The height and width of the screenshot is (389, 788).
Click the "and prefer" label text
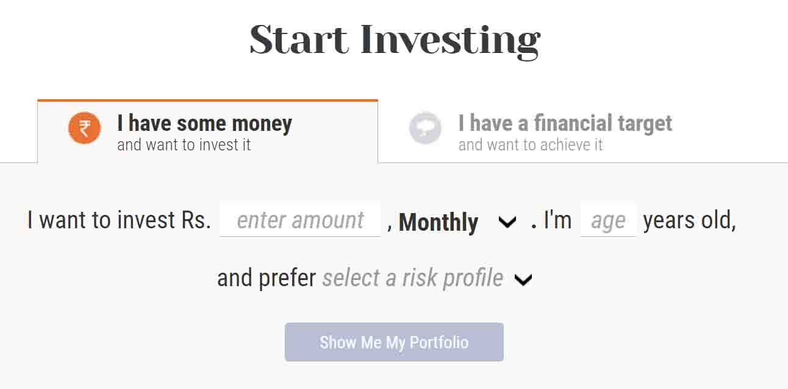pyautogui.click(x=267, y=278)
